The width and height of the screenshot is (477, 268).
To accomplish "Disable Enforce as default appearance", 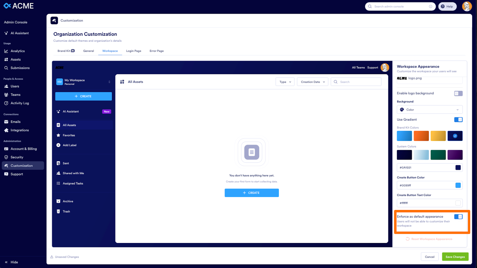I will pos(459,216).
